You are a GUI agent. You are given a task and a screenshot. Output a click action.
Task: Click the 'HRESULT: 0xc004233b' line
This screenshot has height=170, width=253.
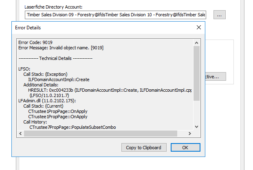tap(110, 90)
